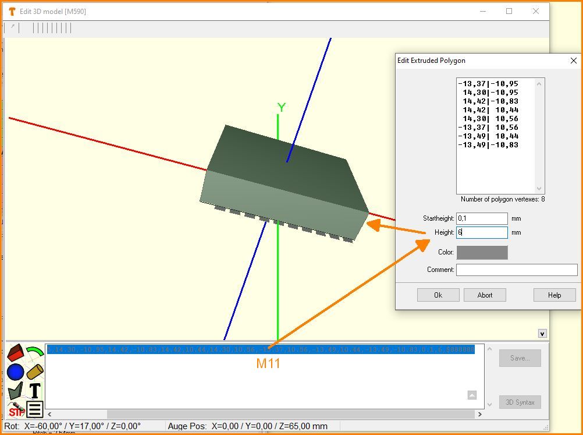Collapse panel with the small down-arrow button
Screen dimensions: 583x435
(542, 334)
